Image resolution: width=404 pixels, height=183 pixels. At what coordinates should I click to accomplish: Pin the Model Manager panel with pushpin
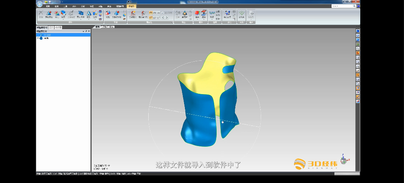pos(86,31)
